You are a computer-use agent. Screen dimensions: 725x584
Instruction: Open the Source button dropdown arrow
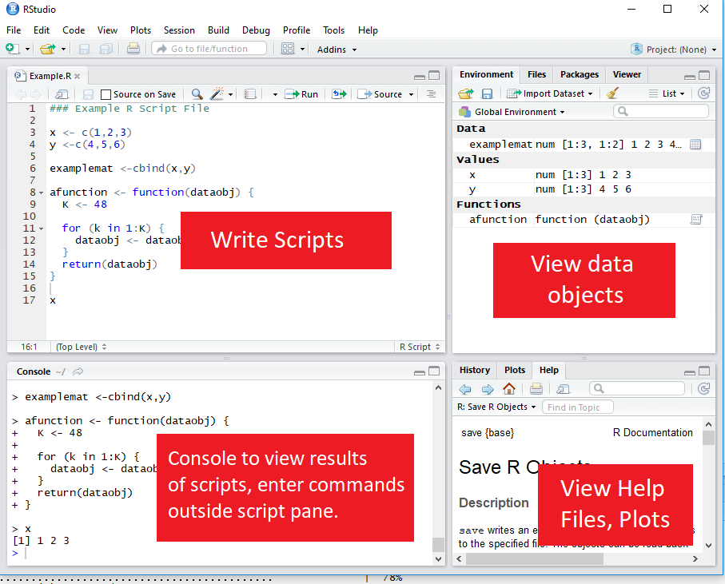pos(411,95)
